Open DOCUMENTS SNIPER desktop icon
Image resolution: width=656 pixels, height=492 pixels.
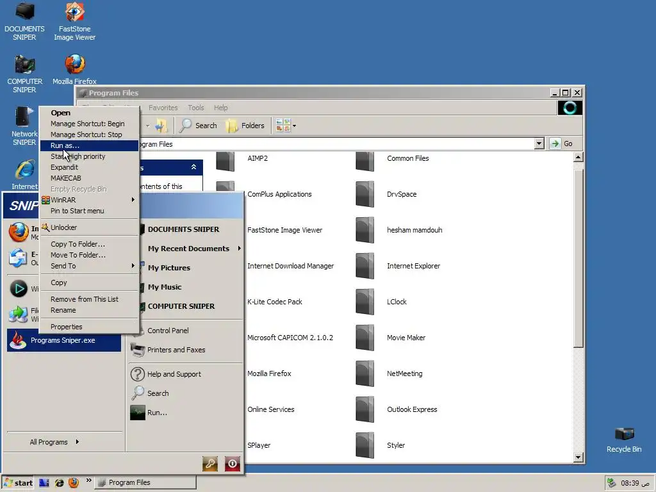click(x=24, y=22)
